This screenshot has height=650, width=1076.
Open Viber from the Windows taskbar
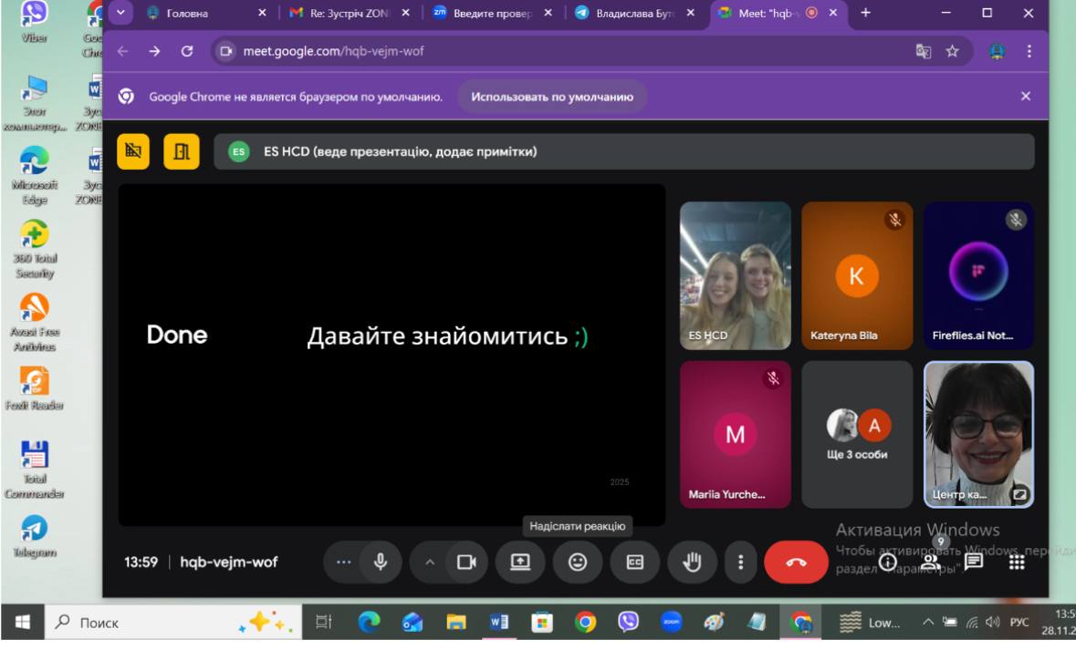[x=629, y=623]
